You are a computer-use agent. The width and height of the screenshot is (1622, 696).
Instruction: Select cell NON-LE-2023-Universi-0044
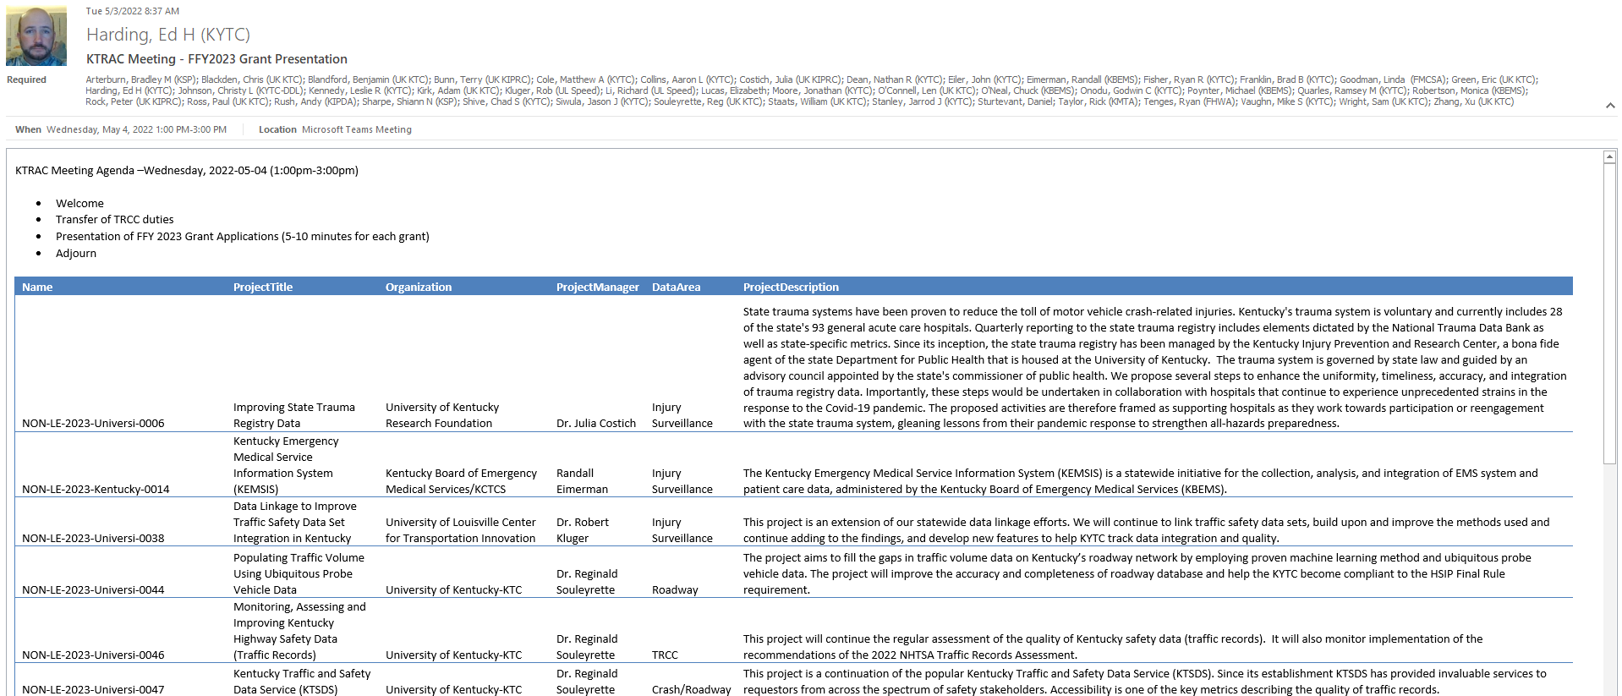pos(93,590)
